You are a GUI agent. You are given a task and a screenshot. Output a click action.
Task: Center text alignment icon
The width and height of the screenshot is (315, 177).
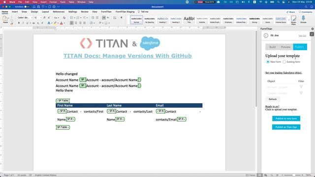[x=76, y=23]
